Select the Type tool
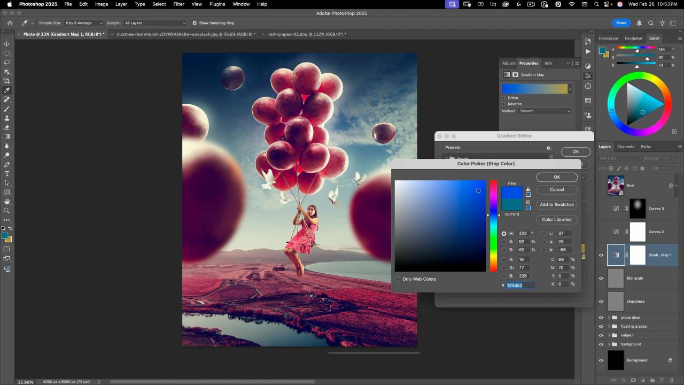Viewport: 684px width, 385px height. pos(7,174)
